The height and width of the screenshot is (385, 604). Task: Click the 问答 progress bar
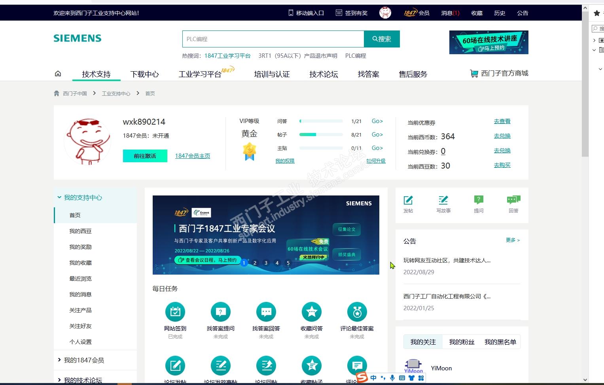[321, 121]
